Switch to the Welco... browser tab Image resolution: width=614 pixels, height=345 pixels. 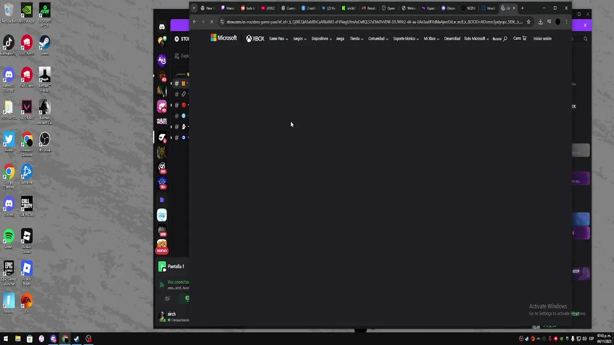pyautogui.click(x=409, y=8)
